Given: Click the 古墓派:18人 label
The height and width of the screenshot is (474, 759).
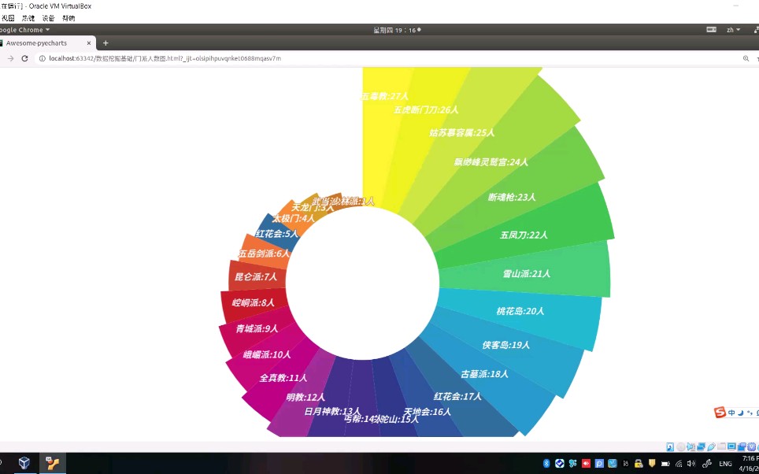Looking at the screenshot, I should point(484,374).
